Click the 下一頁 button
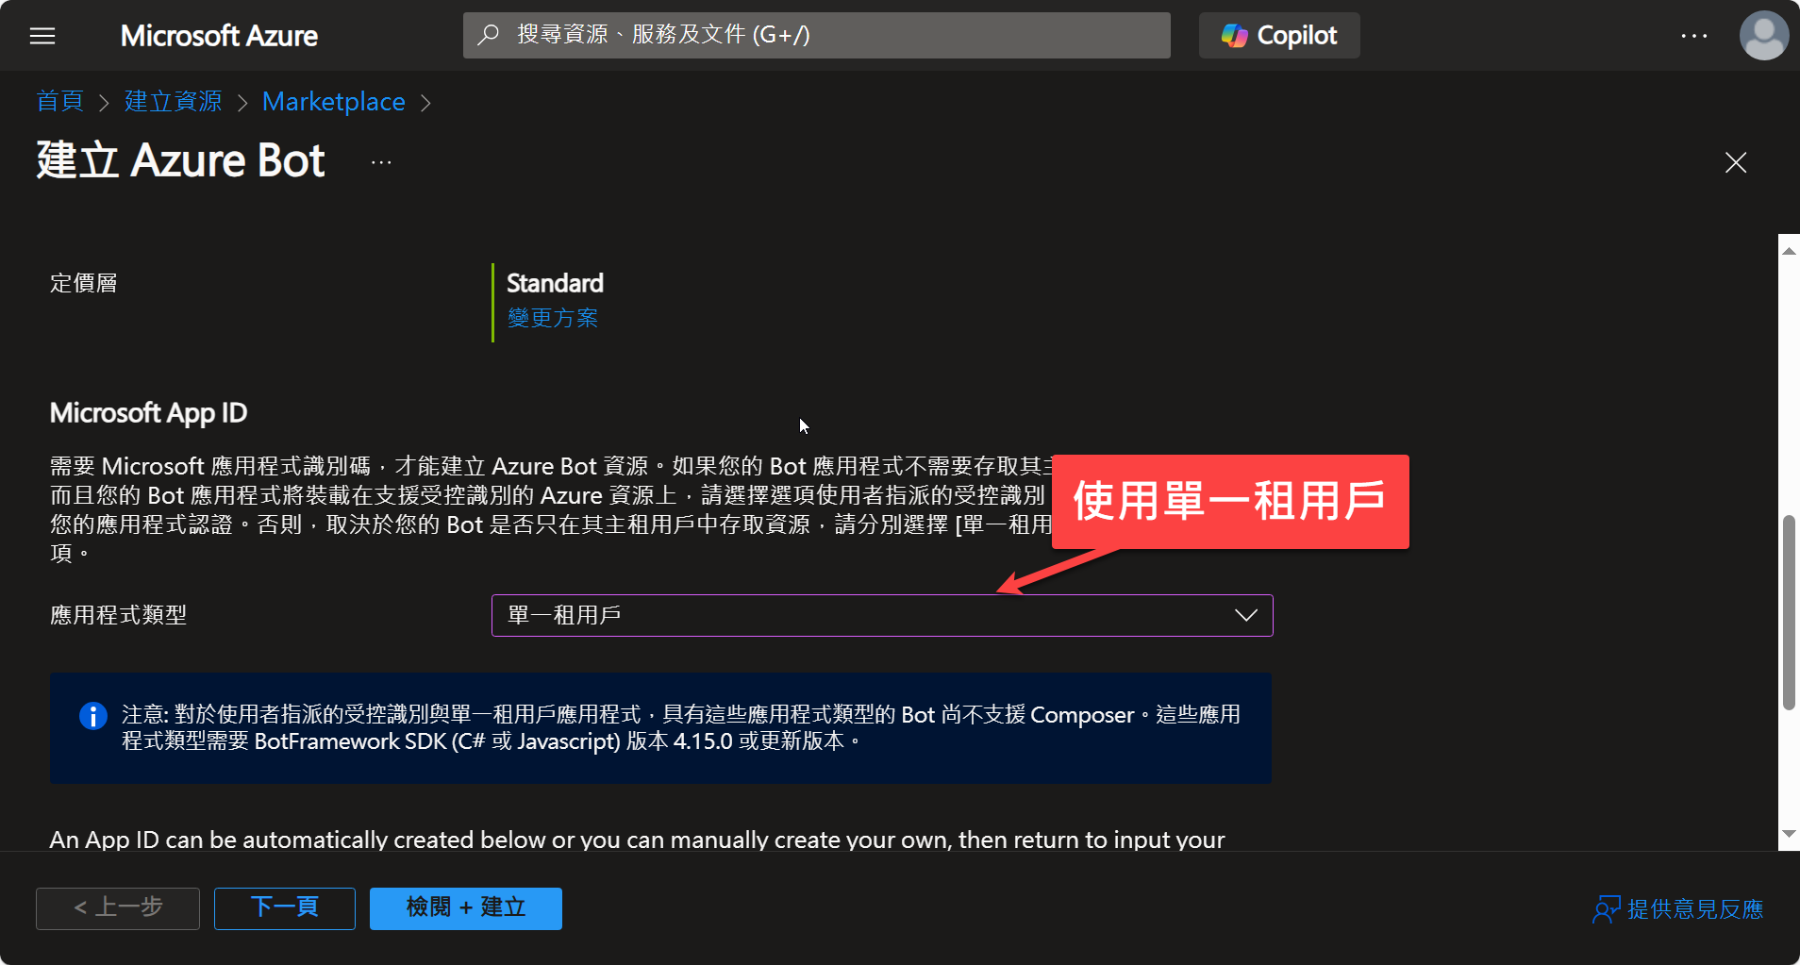This screenshot has width=1800, height=965. (285, 907)
